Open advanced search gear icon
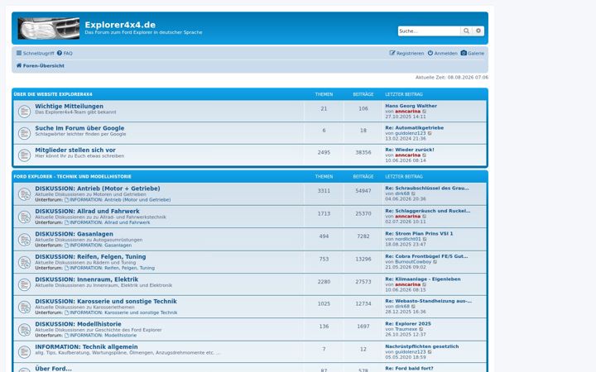Screen dimensions: 596x372 pyautogui.click(x=478, y=31)
